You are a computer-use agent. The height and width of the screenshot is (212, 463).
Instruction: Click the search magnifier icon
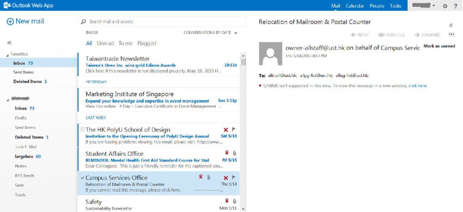point(83,22)
